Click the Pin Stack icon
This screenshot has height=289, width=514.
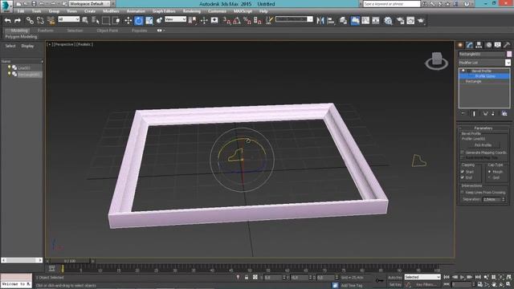click(463, 113)
